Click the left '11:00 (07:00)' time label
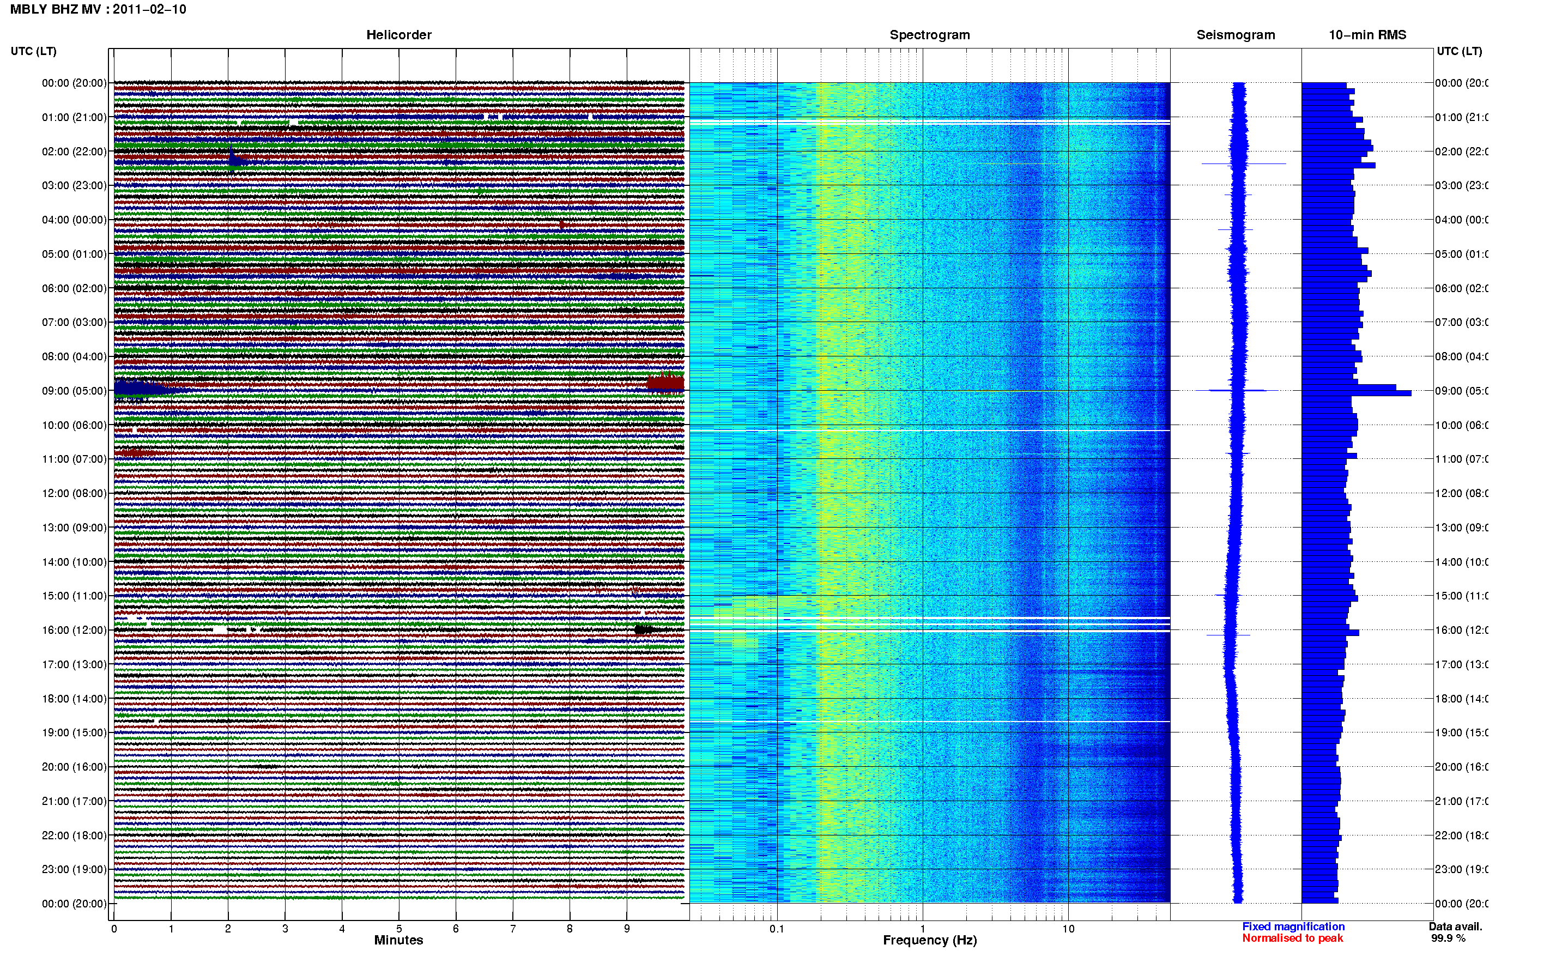1550x969 pixels. pyautogui.click(x=74, y=459)
